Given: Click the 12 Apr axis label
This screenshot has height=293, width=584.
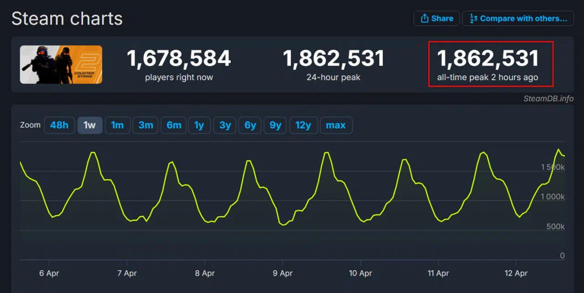Looking at the screenshot, I should 516,273.
